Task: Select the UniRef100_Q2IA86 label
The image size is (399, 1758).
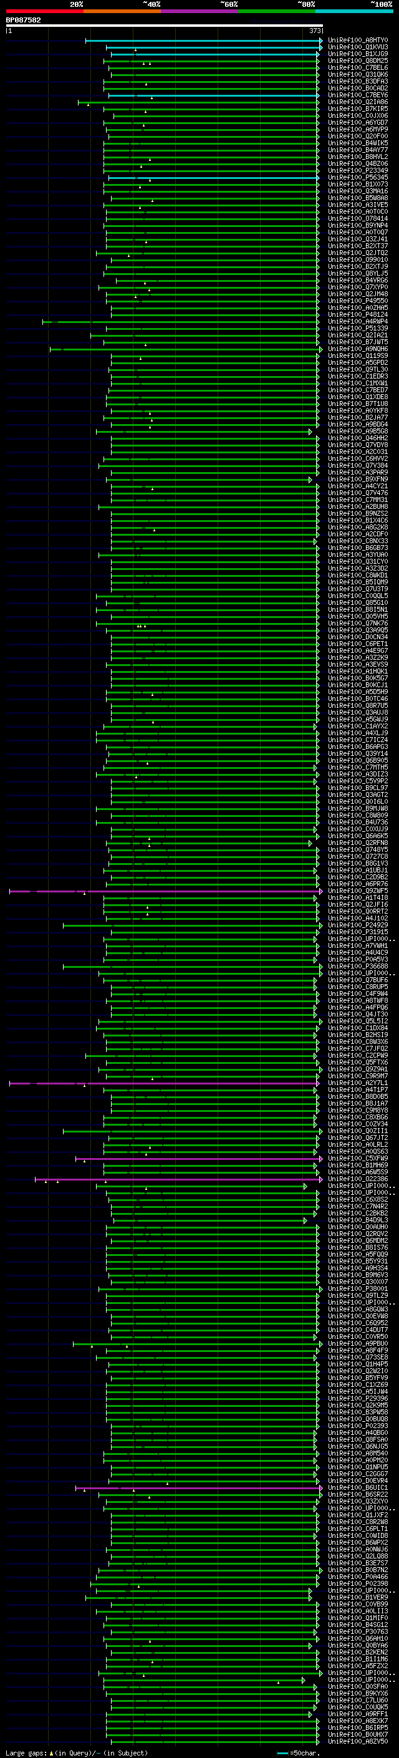Action: (x=358, y=102)
